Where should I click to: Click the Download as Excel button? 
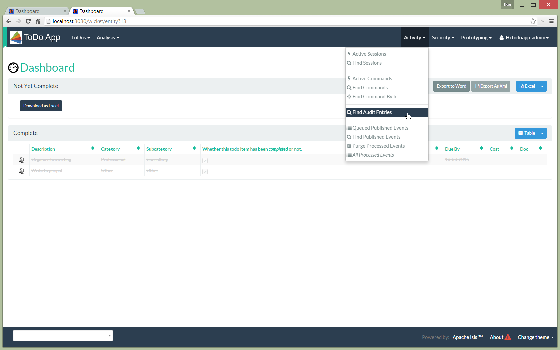(41, 106)
